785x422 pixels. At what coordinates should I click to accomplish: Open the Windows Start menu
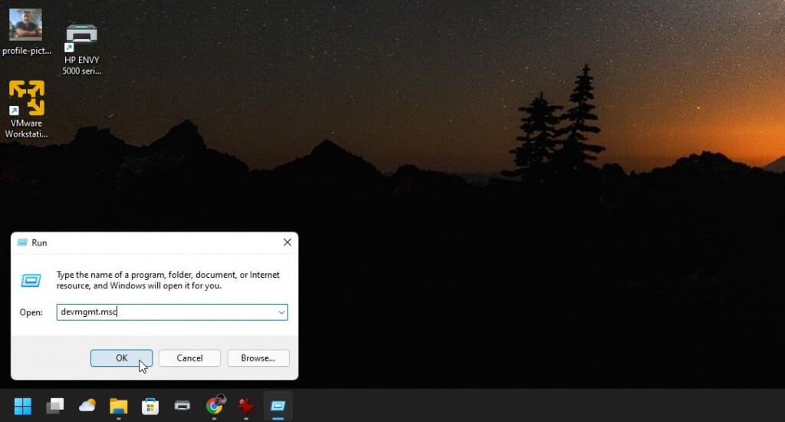(x=22, y=406)
